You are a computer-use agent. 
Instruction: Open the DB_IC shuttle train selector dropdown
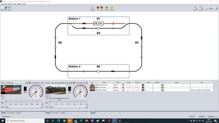27,83
